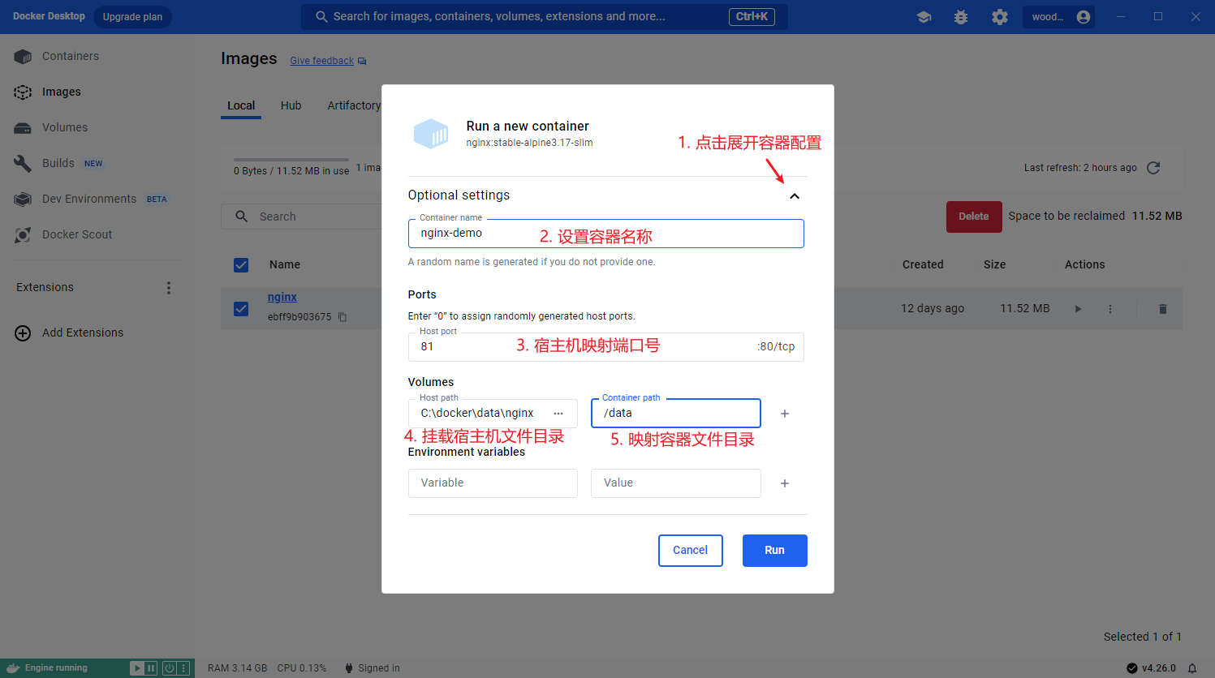Viewport: 1215px width, 678px height.
Task: Sort by the Name column header
Action: 285,264
